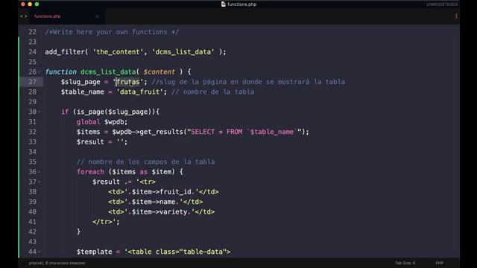Image resolution: width=477 pixels, height=268 pixels.
Task: Click 'get_results' on line 32
Action: (161, 132)
